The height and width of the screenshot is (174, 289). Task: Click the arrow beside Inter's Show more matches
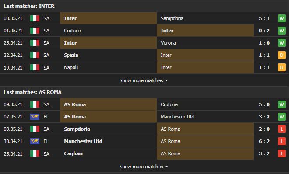click(x=166, y=80)
